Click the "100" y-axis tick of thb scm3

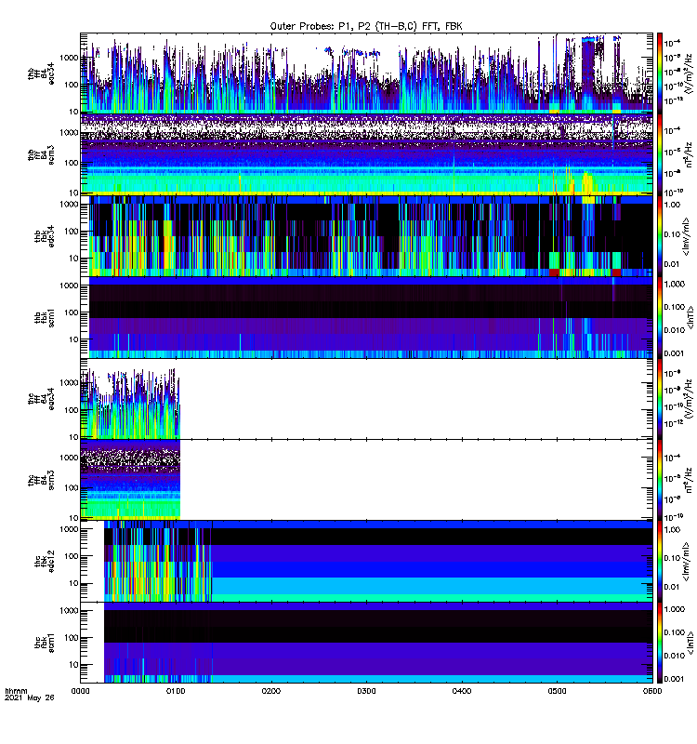point(72,163)
